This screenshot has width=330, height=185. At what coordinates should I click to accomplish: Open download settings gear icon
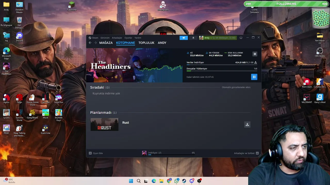point(255,54)
